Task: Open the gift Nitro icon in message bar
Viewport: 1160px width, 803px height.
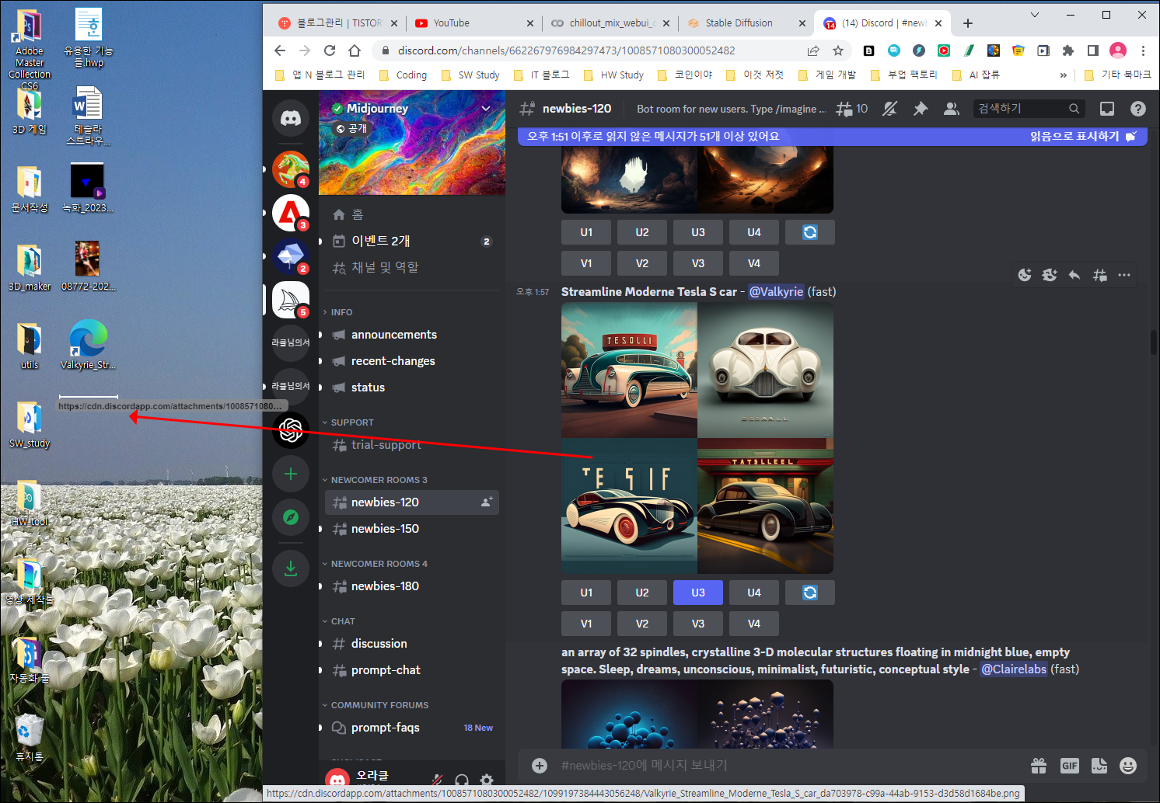Action: 1039,766
